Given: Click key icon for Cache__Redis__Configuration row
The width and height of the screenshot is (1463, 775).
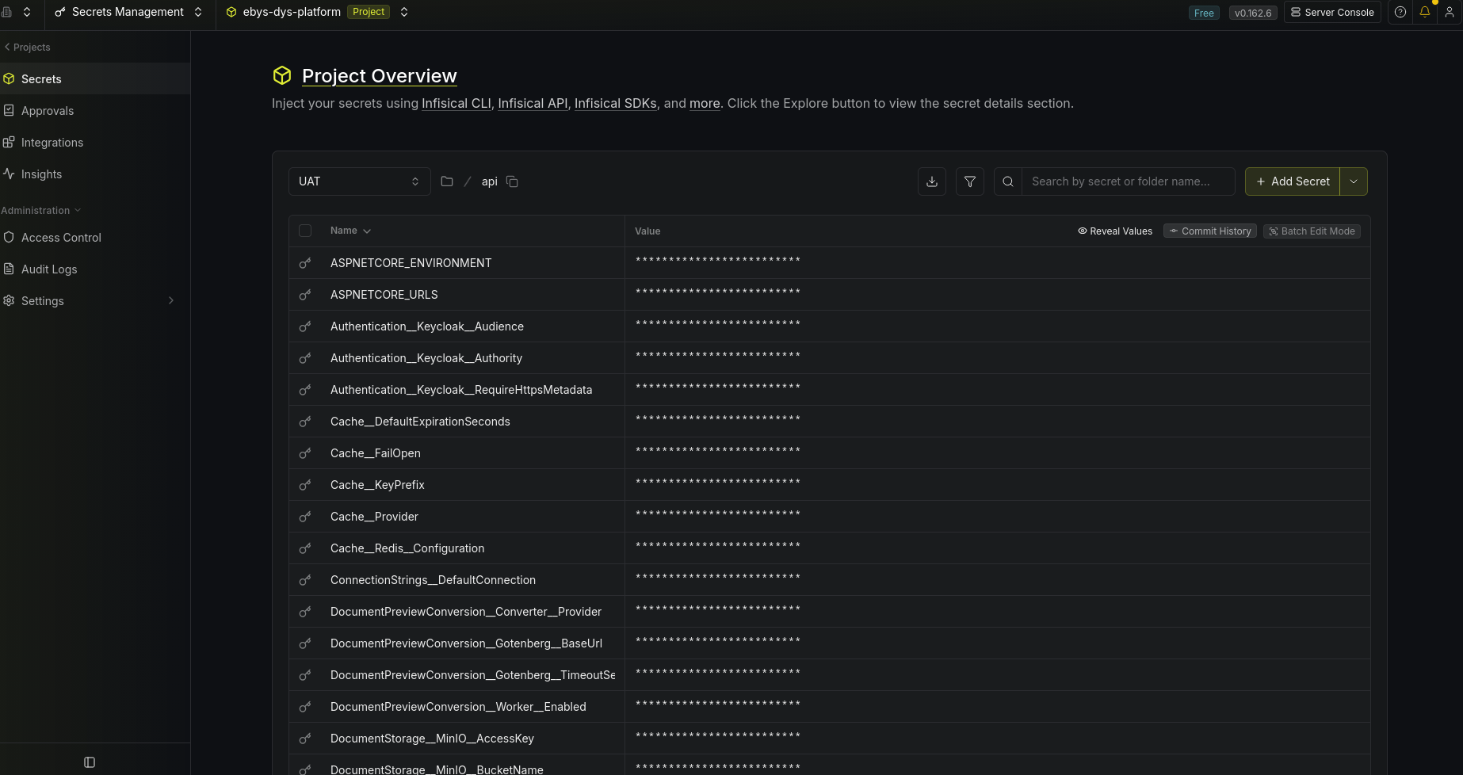Looking at the screenshot, I should [305, 548].
